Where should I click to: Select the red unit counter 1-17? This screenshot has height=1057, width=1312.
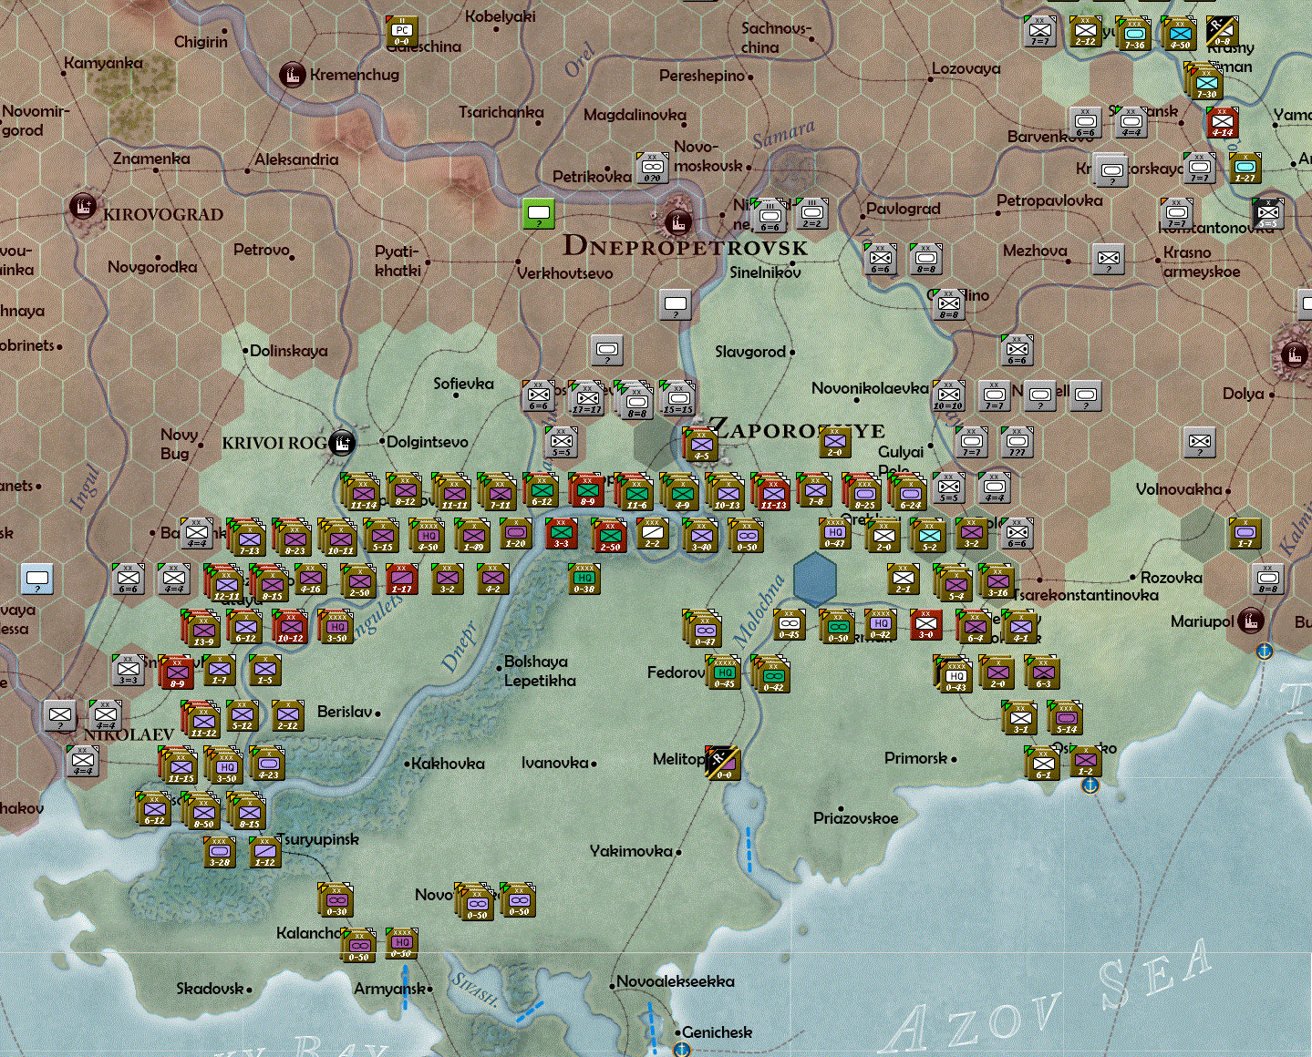[402, 579]
